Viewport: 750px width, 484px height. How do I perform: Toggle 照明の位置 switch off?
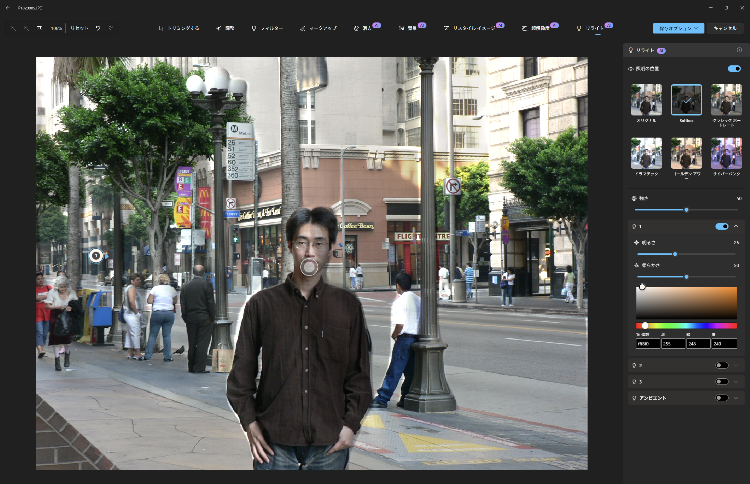click(x=734, y=69)
